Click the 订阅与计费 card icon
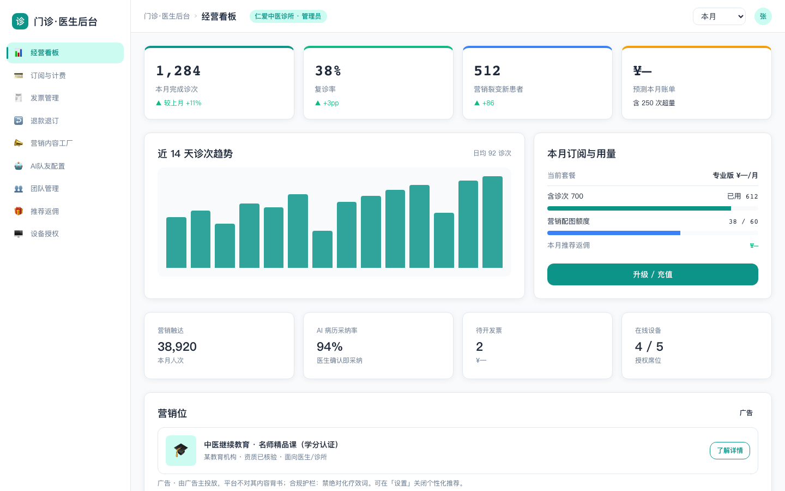This screenshot has height=491, width=785. (x=19, y=75)
